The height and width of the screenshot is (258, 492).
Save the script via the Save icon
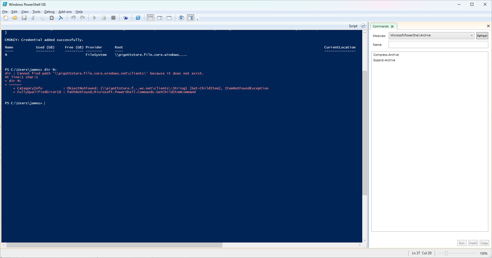[x=24, y=18]
